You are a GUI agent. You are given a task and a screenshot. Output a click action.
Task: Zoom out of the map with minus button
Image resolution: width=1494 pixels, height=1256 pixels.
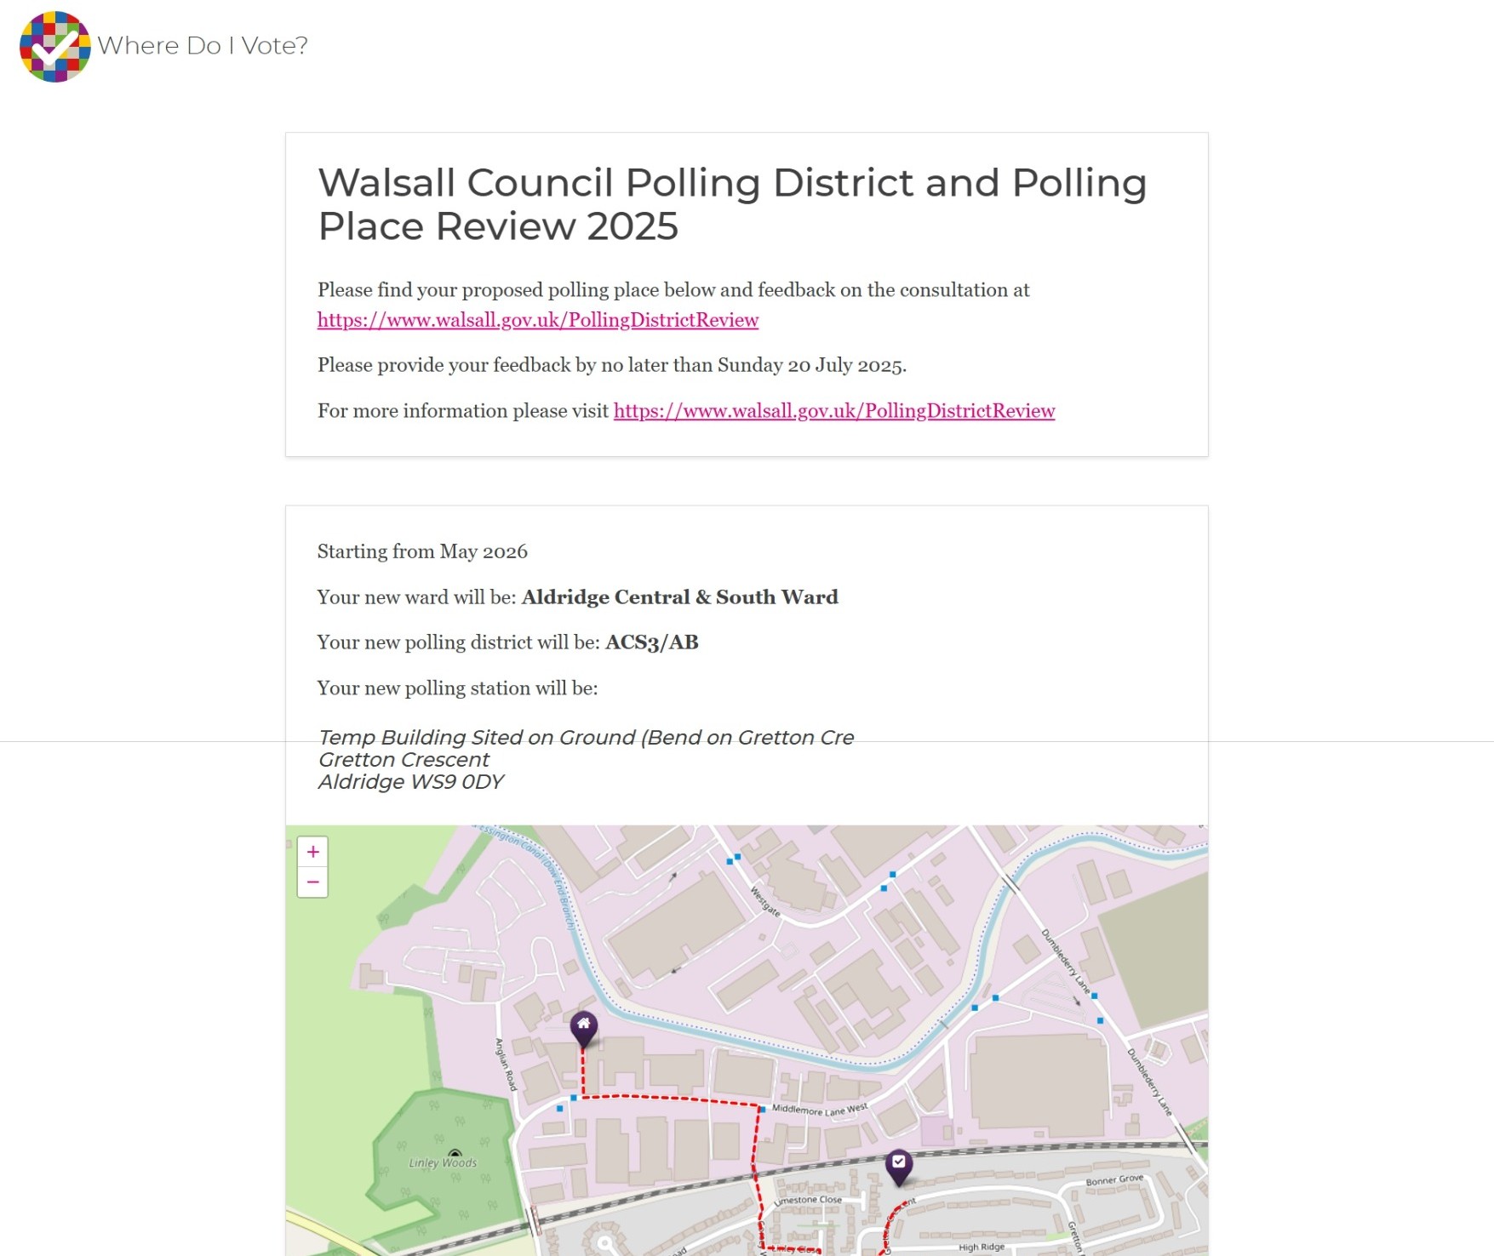click(x=313, y=882)
